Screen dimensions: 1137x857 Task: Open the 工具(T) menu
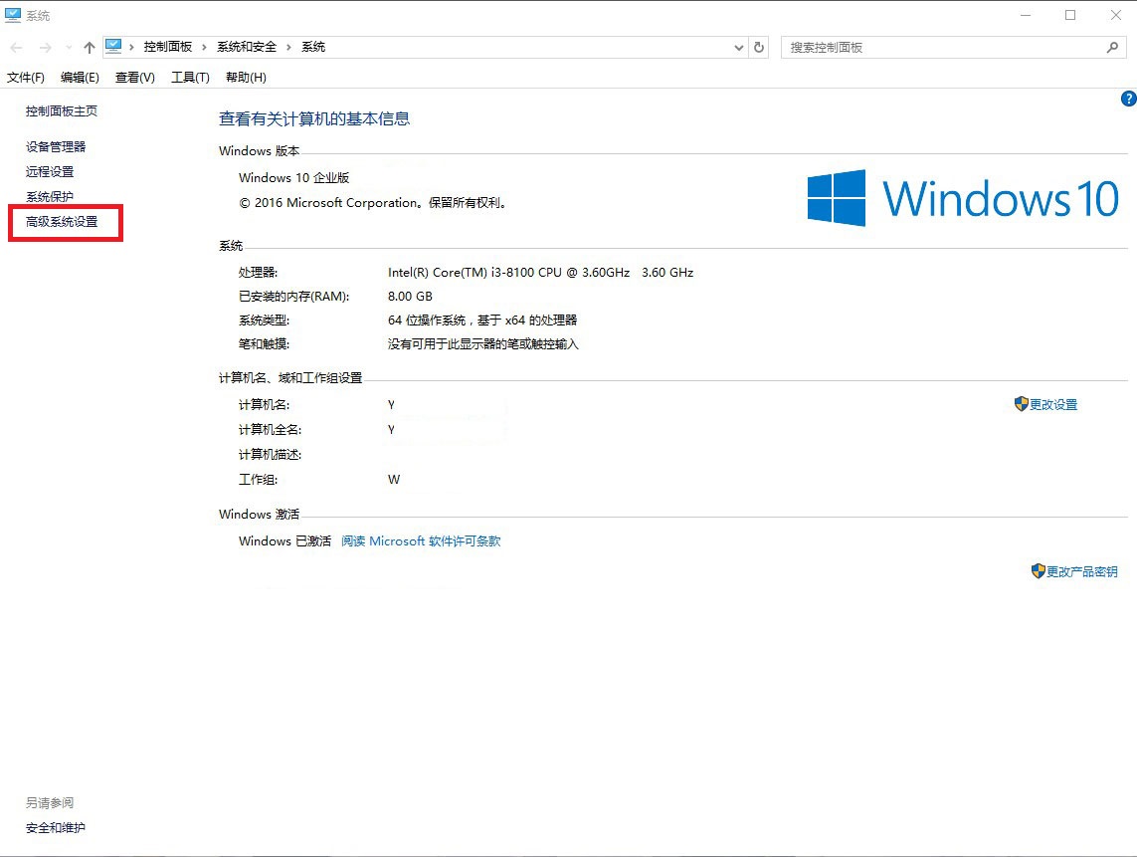[190, 77]
